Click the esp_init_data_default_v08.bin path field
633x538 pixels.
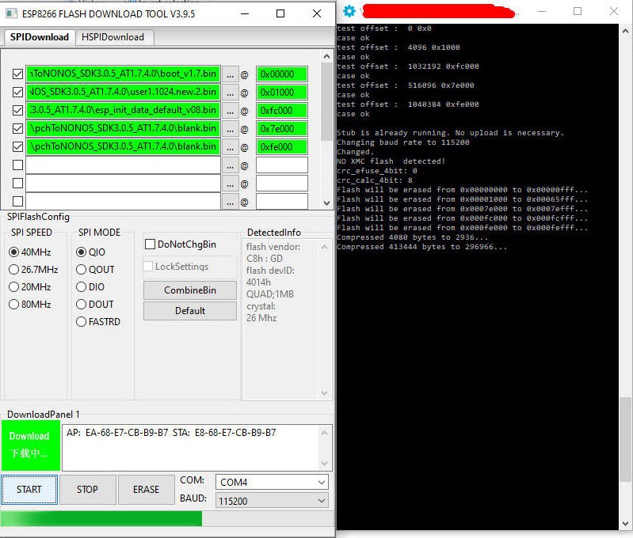123,110
